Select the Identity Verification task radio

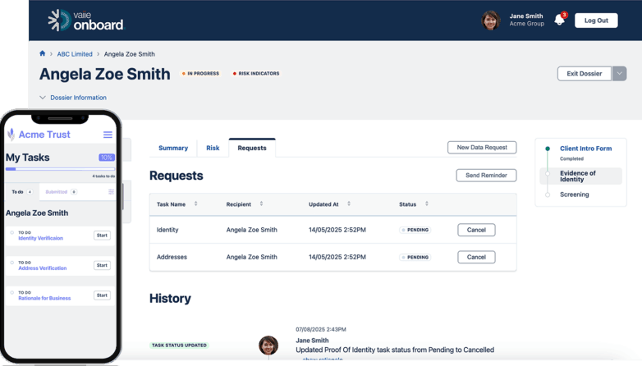tap(12, 233)
